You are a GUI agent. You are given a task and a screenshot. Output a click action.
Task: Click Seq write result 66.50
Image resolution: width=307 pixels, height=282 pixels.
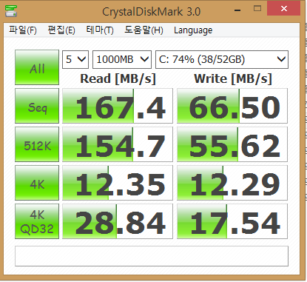point(232,106)
